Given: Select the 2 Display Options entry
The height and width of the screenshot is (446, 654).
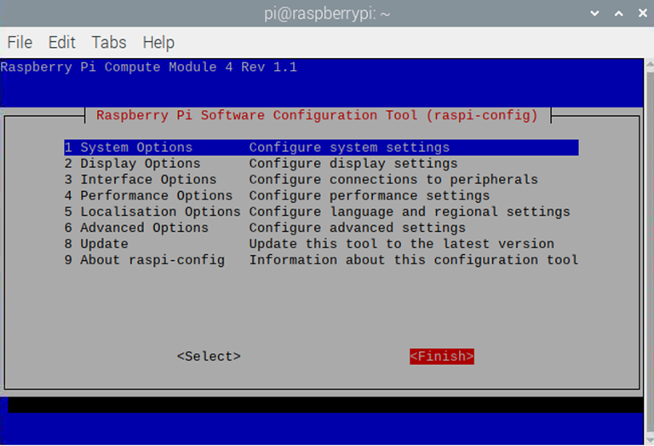Looking at the screenshot, I should coord(321,163).
